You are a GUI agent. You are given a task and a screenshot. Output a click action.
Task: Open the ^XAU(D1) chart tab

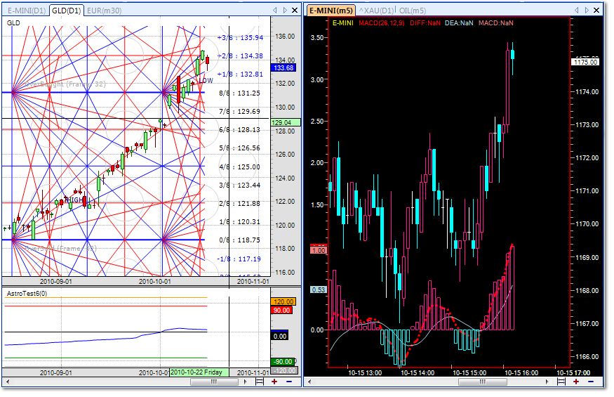tap(376, 11)
